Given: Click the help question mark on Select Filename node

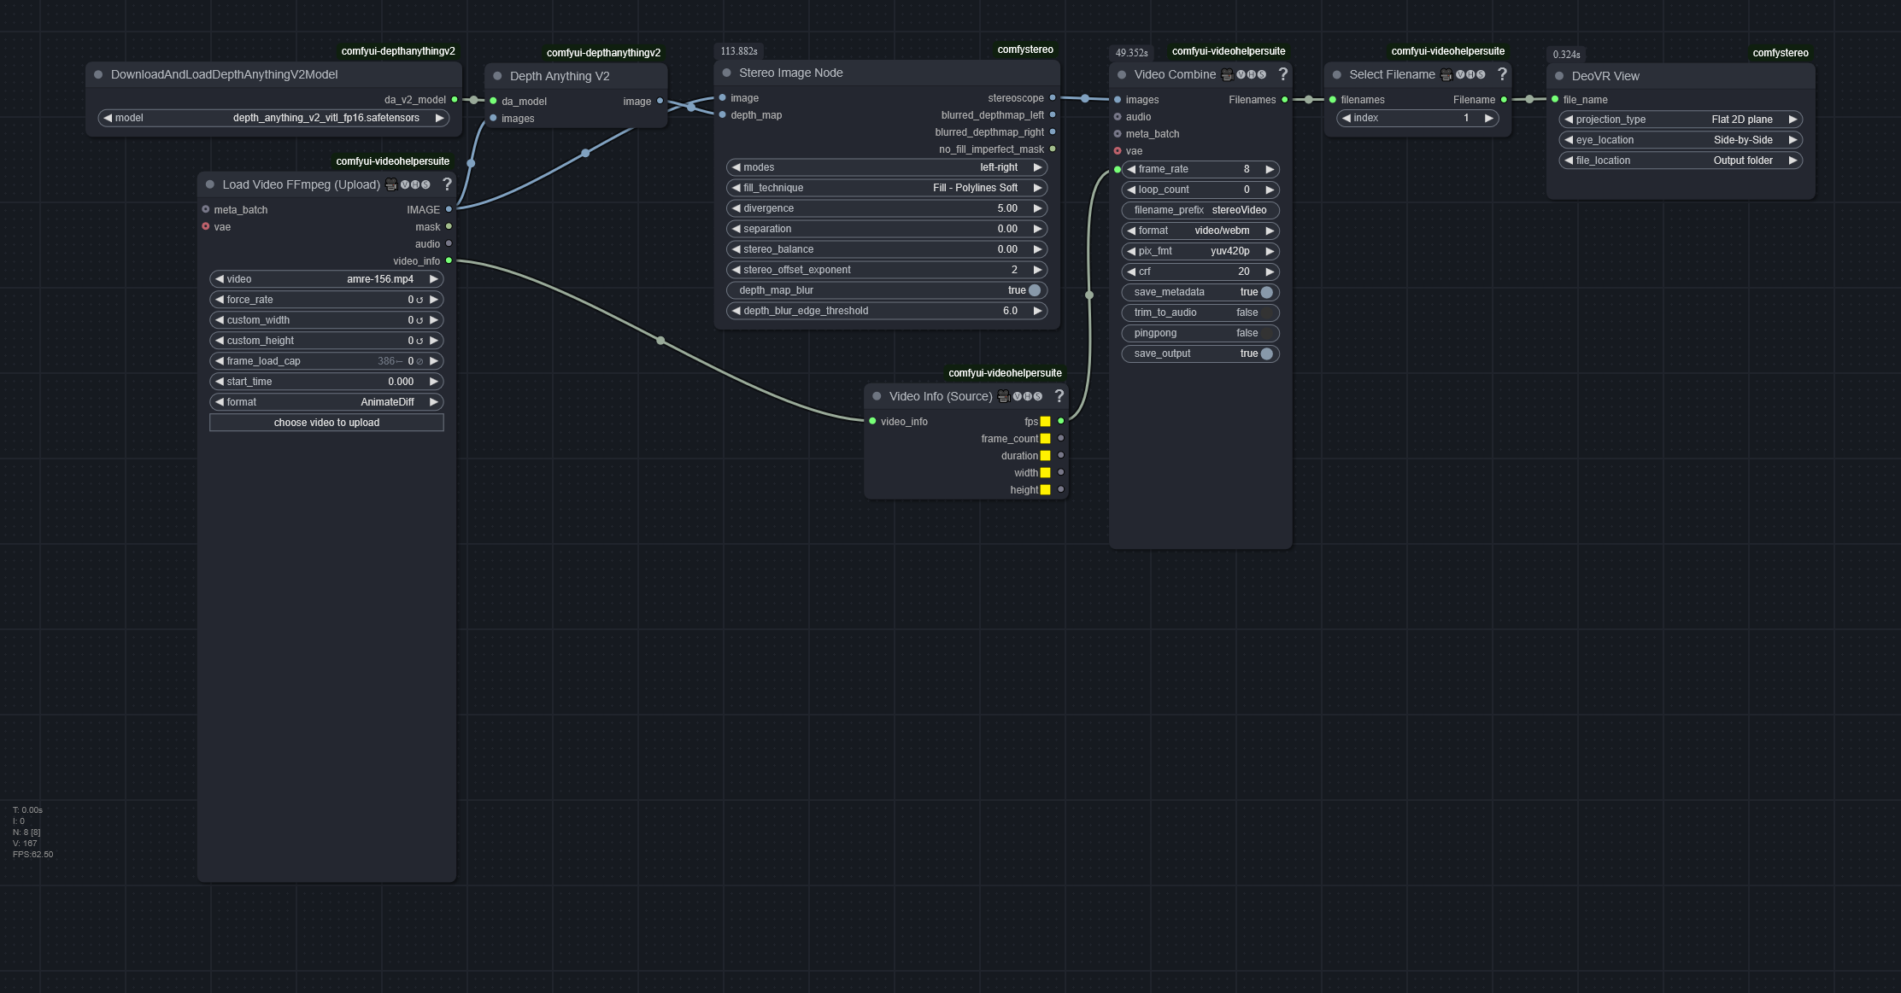Looking at the screenshot, I should pos(1502,74).
